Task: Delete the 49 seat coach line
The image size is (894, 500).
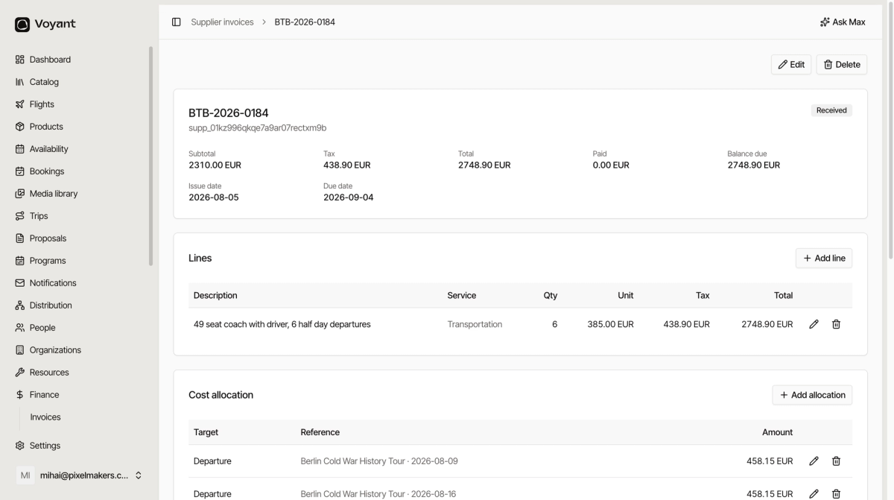Action: (x=836, y=324)
